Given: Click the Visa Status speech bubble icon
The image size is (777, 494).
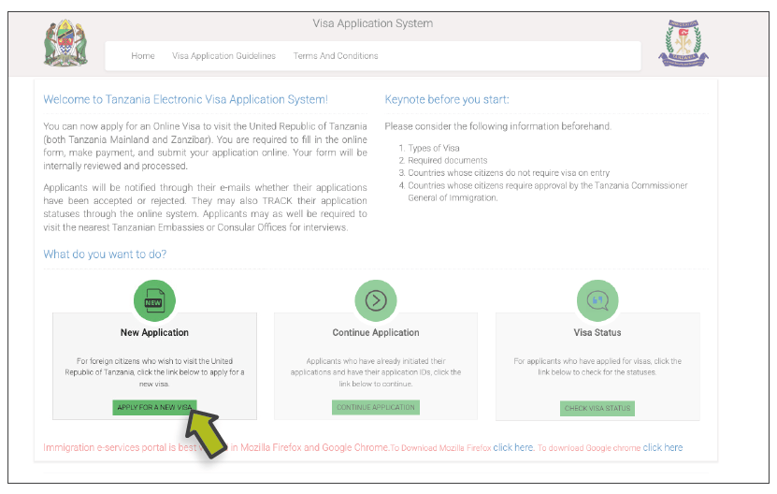Looking at the screenshot, I should click(x=597, y=300).
